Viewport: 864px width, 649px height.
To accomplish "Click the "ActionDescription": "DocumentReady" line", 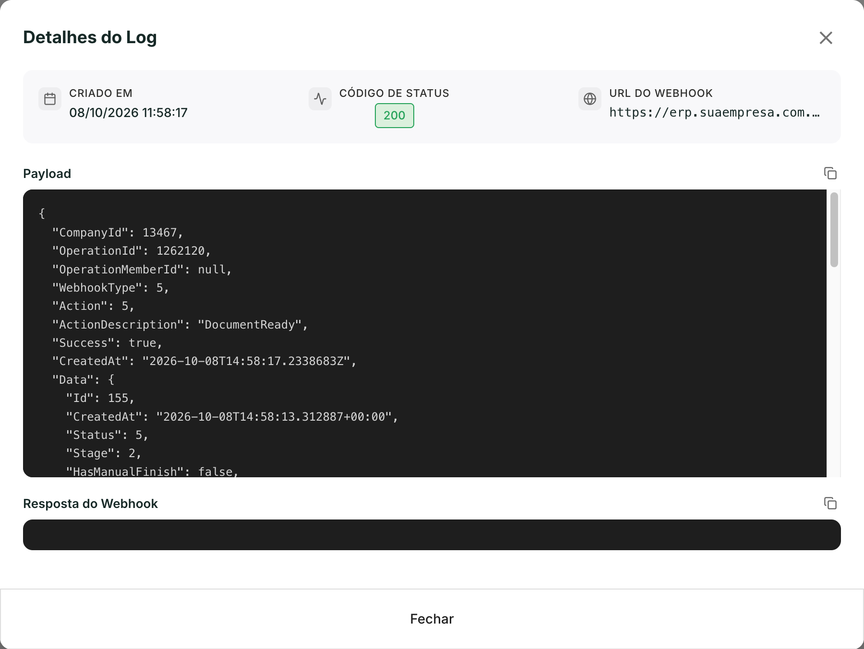I will pos(180,325).
